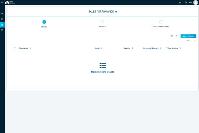Click the Visualizza performance label

(x=161, y=27)
